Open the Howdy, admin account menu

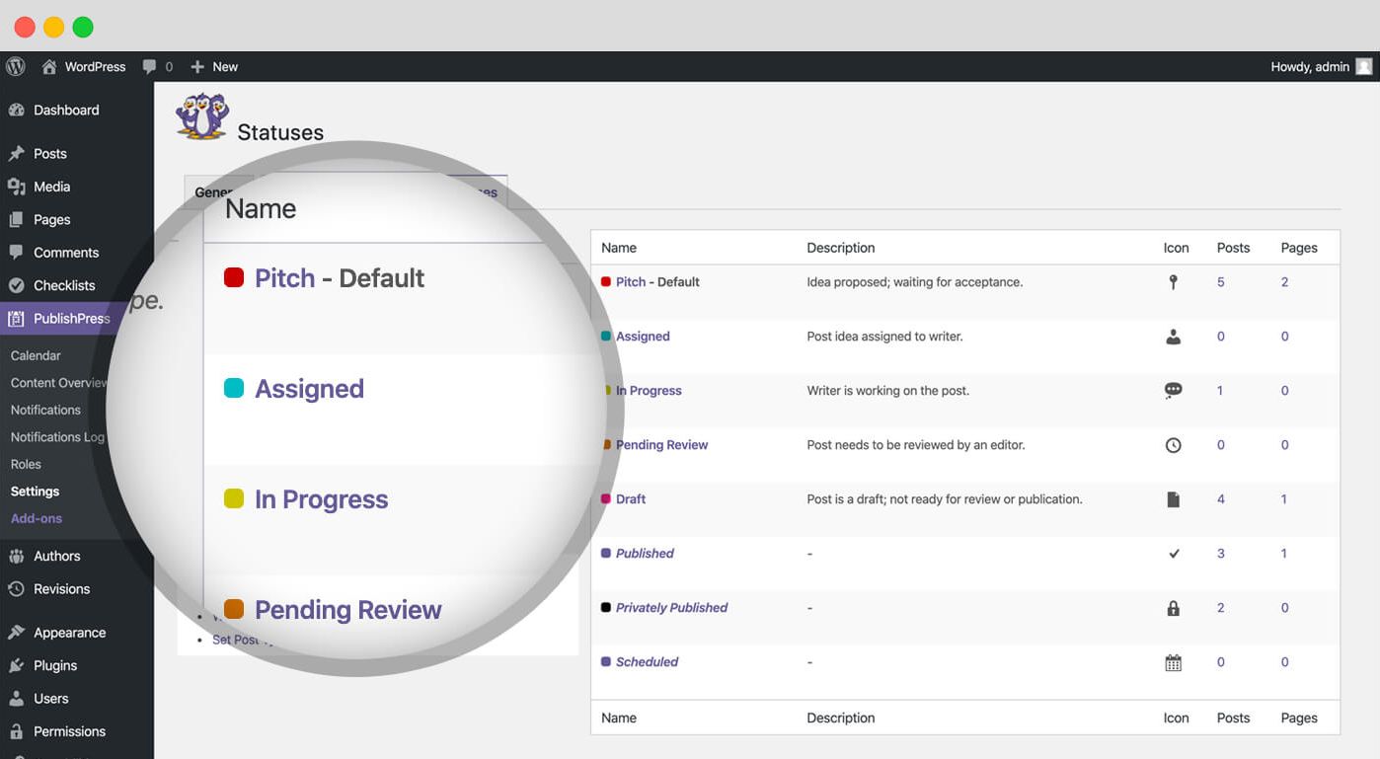pos(1310,67)
